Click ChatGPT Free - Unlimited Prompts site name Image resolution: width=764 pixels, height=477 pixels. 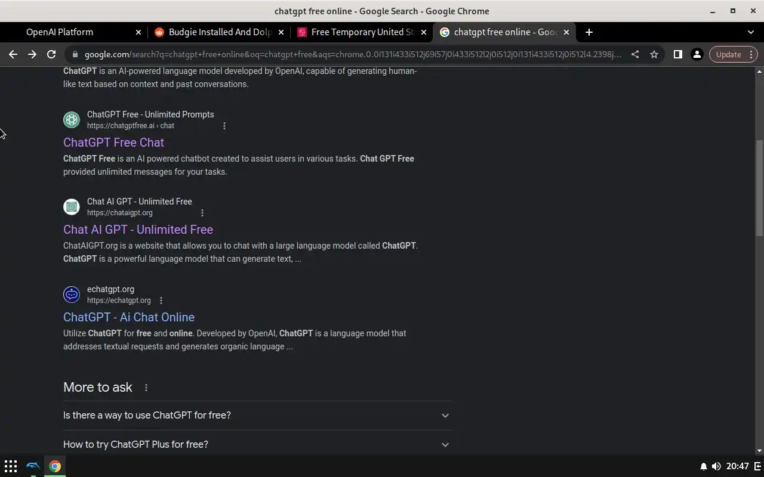(x=150, y=114)
